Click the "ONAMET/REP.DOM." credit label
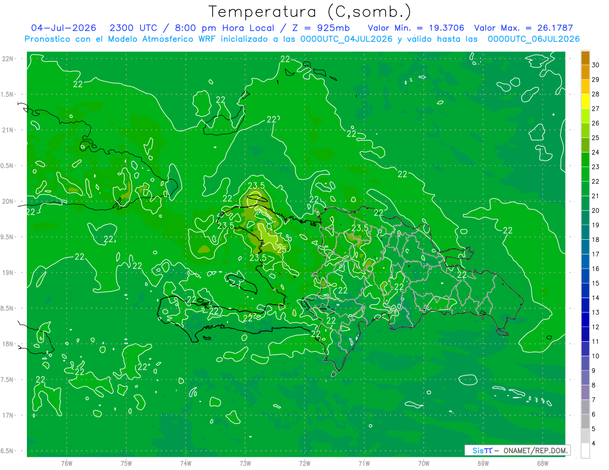The height and width of the screenshot is (470, 609). pyautogui.click(x=535, y=450)
